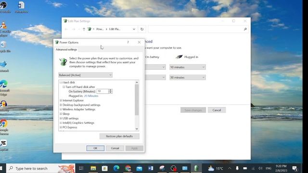
Task: Click the settings list scroll down arrow
Action: click(137, 129)
